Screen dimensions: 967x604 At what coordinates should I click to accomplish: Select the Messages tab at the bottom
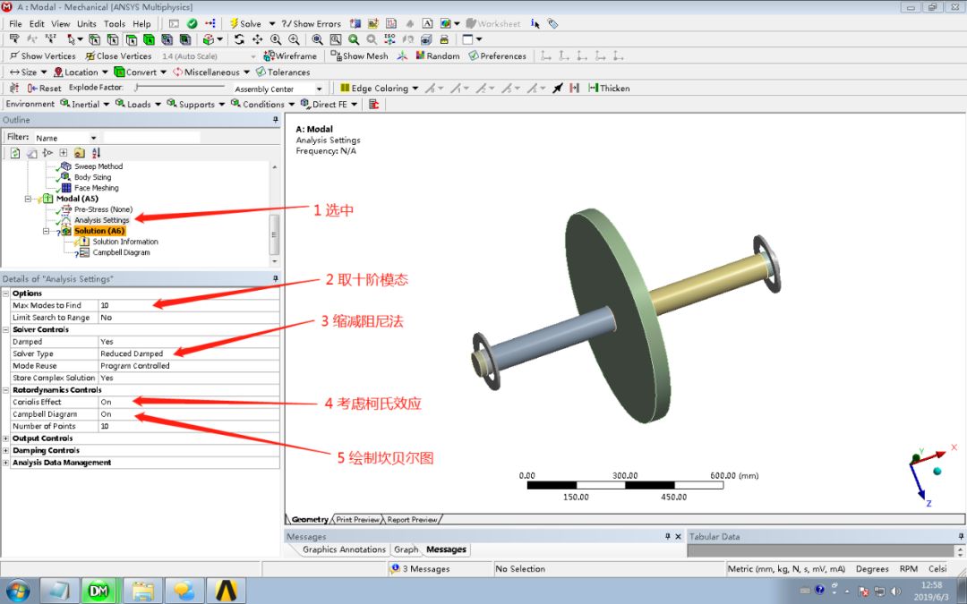click(446, 549)
